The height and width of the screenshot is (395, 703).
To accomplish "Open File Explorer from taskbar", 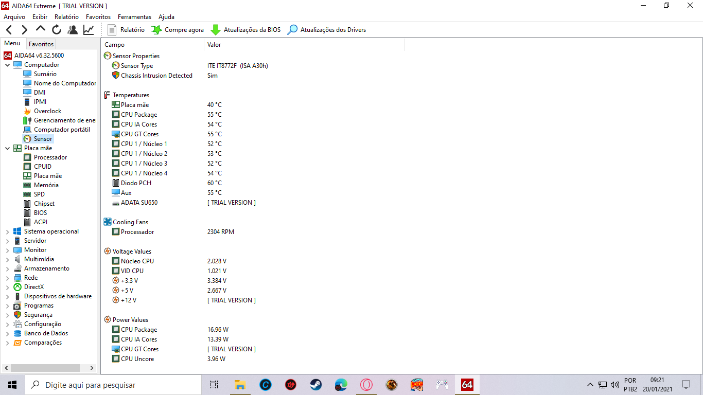I will [x=240, y=385].
